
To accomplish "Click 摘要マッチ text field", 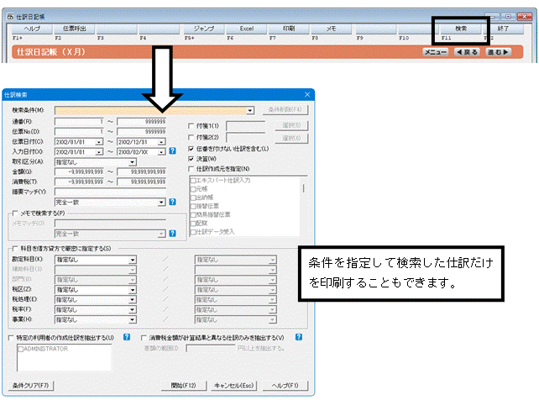I will point(110,192).
